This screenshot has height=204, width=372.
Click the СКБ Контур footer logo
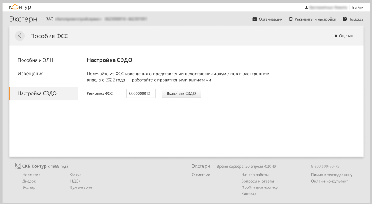tap(18, 166)
